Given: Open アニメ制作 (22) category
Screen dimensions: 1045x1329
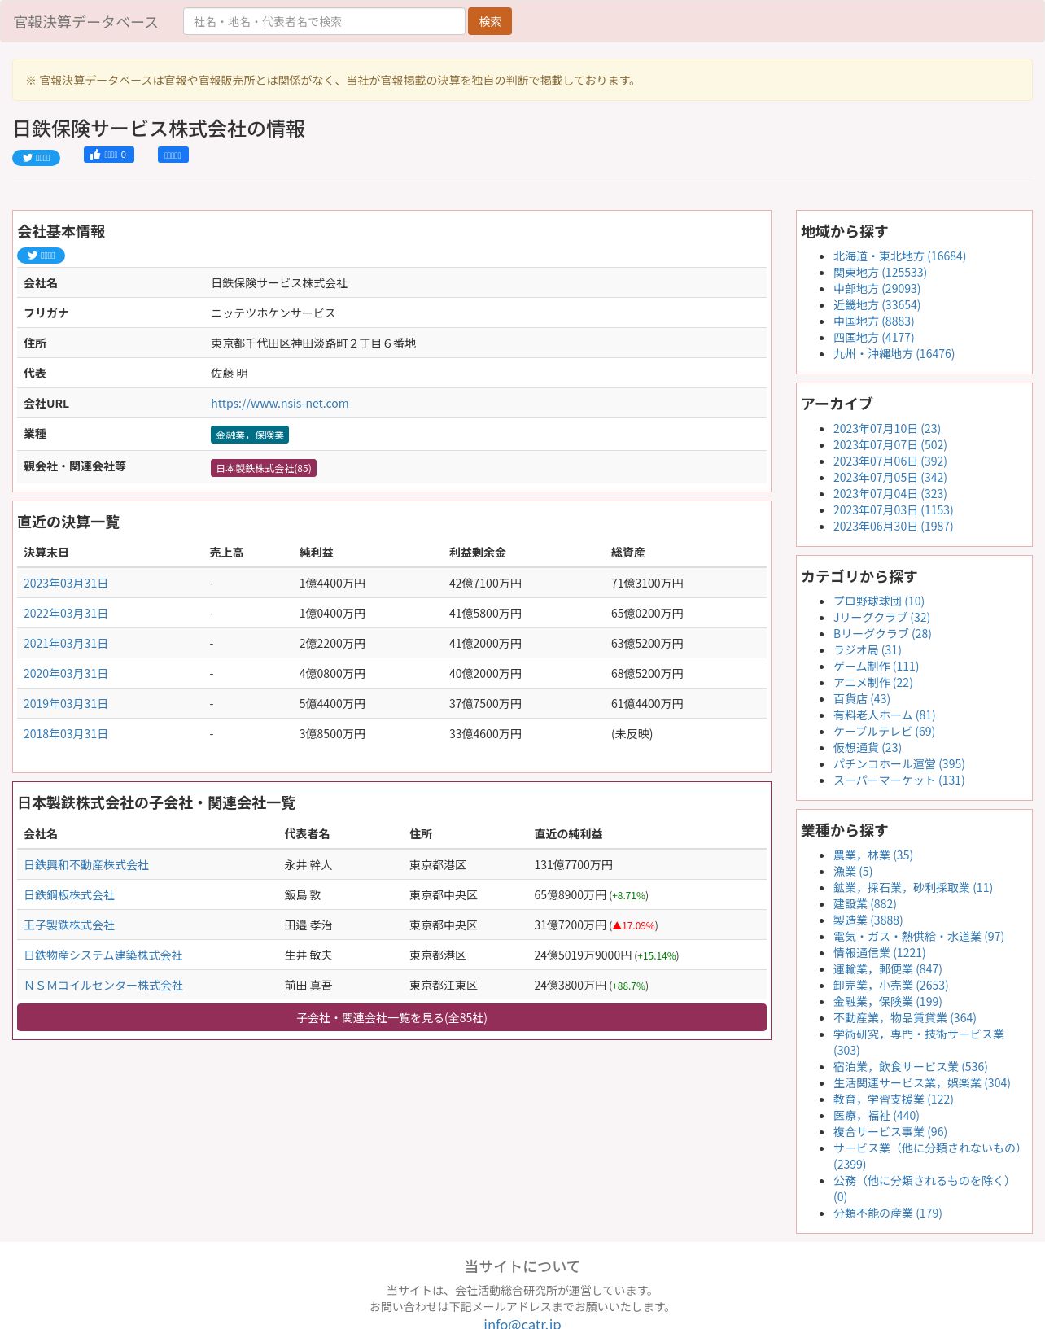Looking at the screenshot, I should 873,683.
